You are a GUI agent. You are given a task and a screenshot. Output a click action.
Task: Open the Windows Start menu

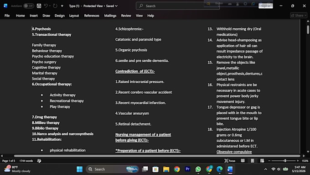tap(79, 169)
